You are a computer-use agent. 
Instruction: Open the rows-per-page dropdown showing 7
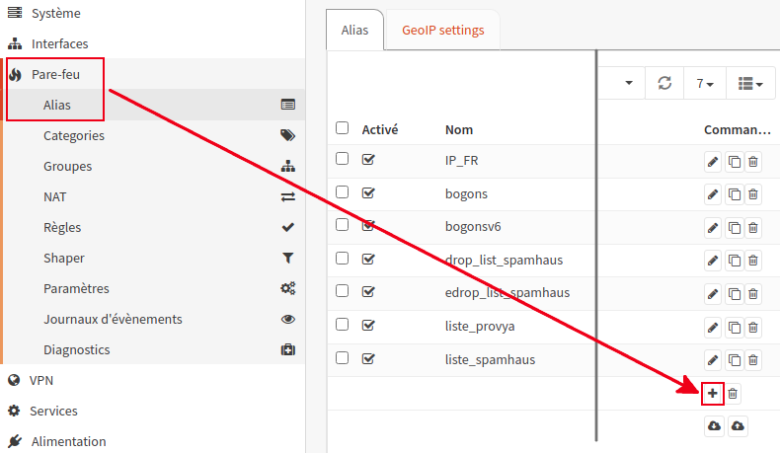(705, 83)
